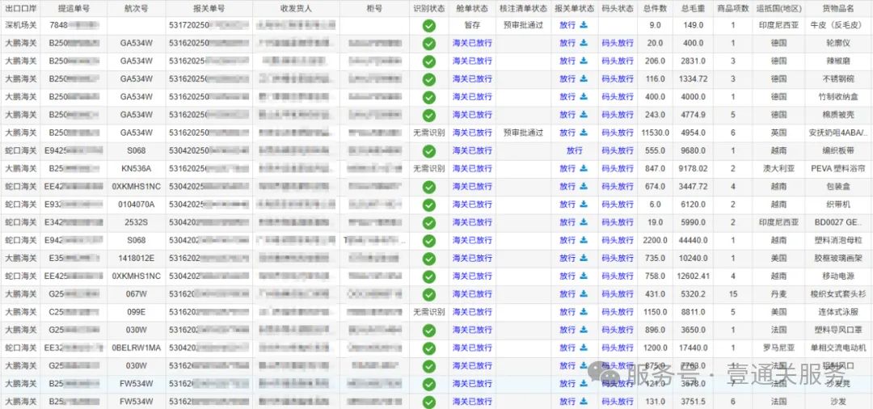Open 海关已放行 link in the 不锈钢碗 row
Screen dimensions: 873x409
[472, 79]
